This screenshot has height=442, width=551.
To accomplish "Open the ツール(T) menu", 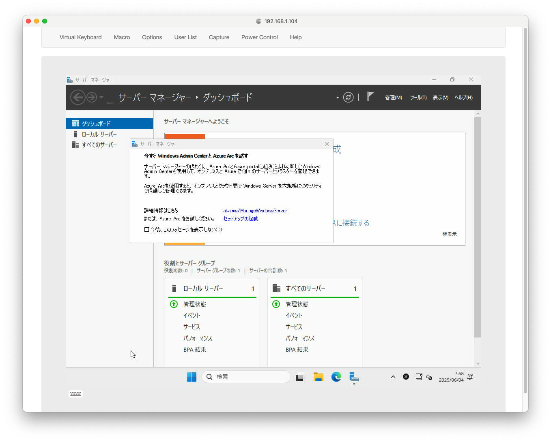I will point(418,98).
